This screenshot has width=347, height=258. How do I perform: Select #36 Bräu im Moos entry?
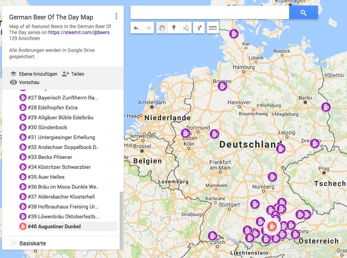tap(68, 187)
